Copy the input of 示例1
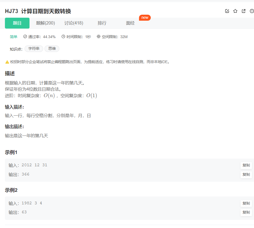Screen dimensions: 254x228 (246, 165)
